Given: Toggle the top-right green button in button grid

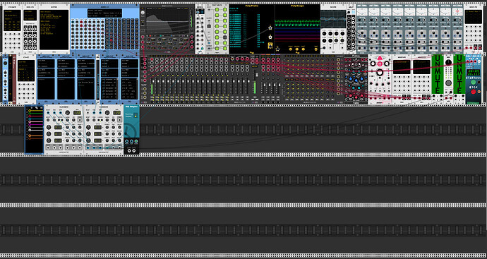Looking at the screenshot, I should [x=225, y=10].
